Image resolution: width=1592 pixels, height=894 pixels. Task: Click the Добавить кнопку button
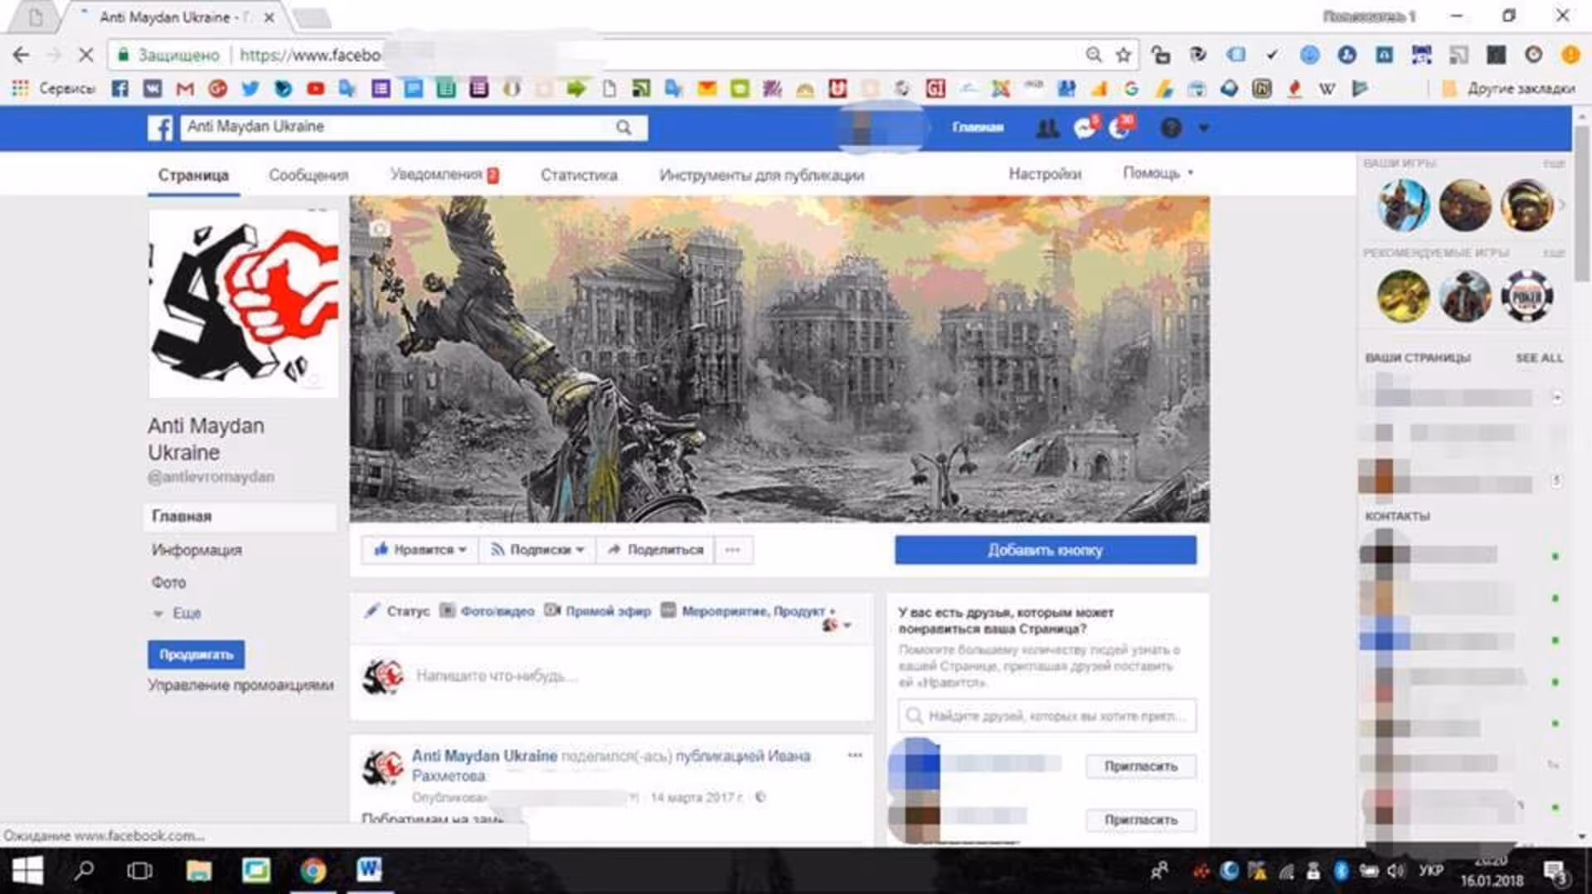[x=1045, y=550]
